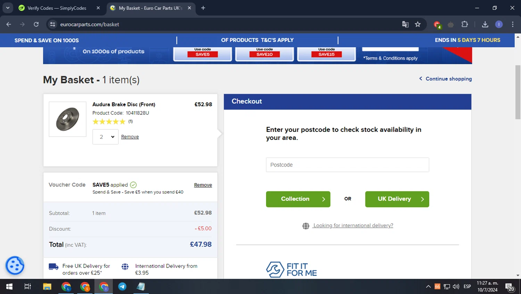Open Looking for international delivery link
The image size is (521, 294).
pos(353,226)
